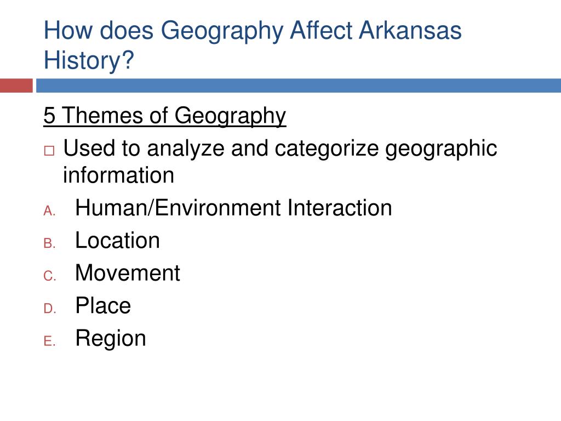The height and width of the screenshot is (421, 561).
Task: Click the red letter D list marker
Action: 50,309
